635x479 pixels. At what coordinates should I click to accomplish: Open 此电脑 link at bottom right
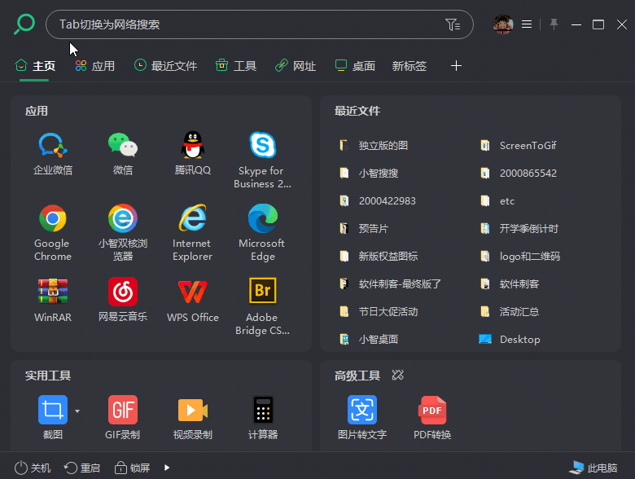[593, 468]
